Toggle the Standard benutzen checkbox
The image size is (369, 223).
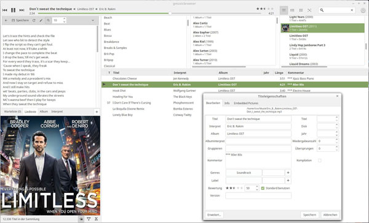coord(263,188)
